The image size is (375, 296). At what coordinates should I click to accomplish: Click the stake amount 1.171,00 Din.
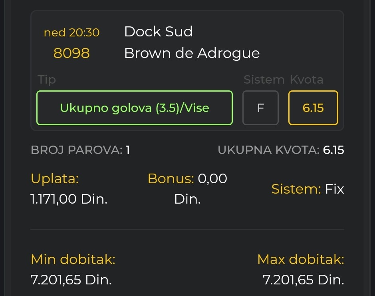69,199
